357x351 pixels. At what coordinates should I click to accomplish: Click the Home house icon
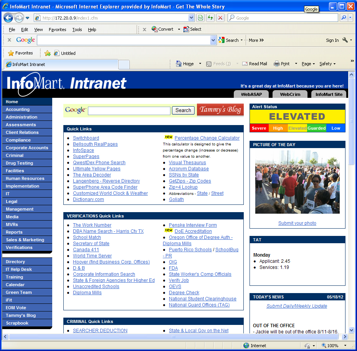tap(179, 64)
